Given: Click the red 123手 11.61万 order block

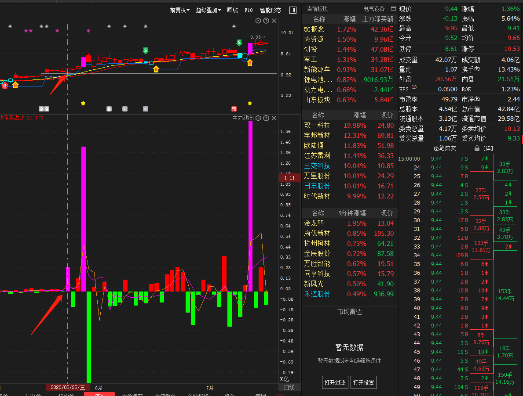Looking at the screenshot, I should 481,247.
